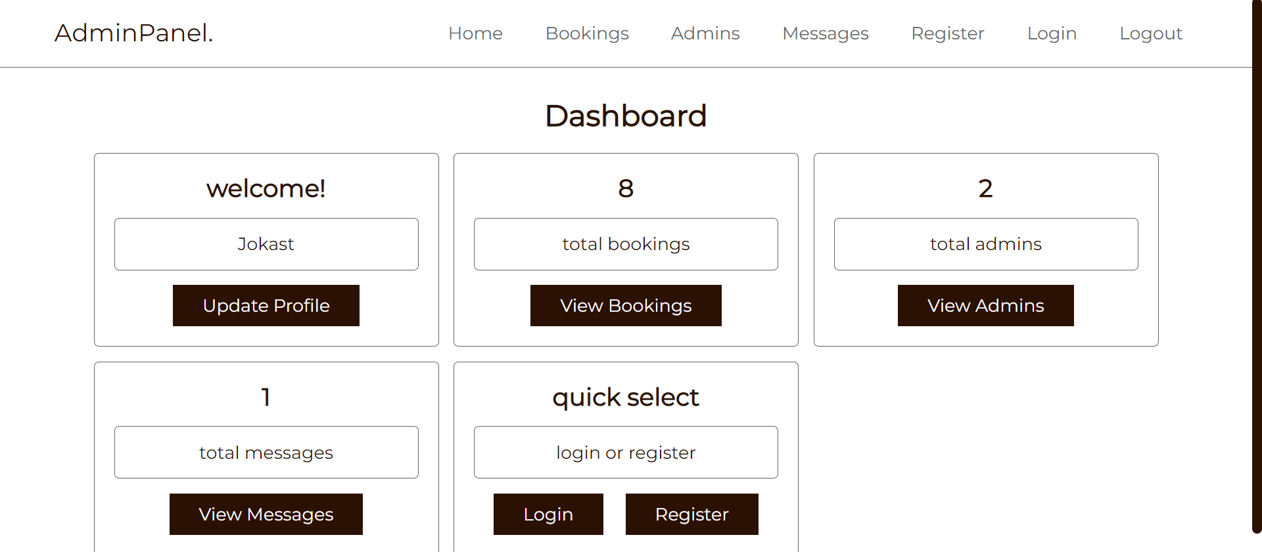Click the Update Profile button
Image resolution: width=1262 pixels, height=552 pixels.
point(266,305)
